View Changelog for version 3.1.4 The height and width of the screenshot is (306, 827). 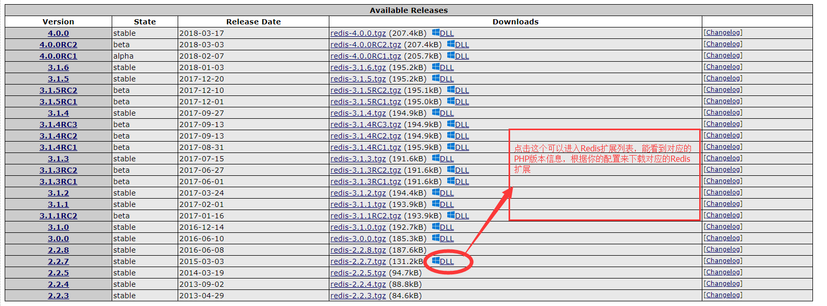[x=723, y=113]
